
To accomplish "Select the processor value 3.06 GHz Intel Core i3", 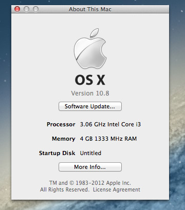I will click(110, 124).
